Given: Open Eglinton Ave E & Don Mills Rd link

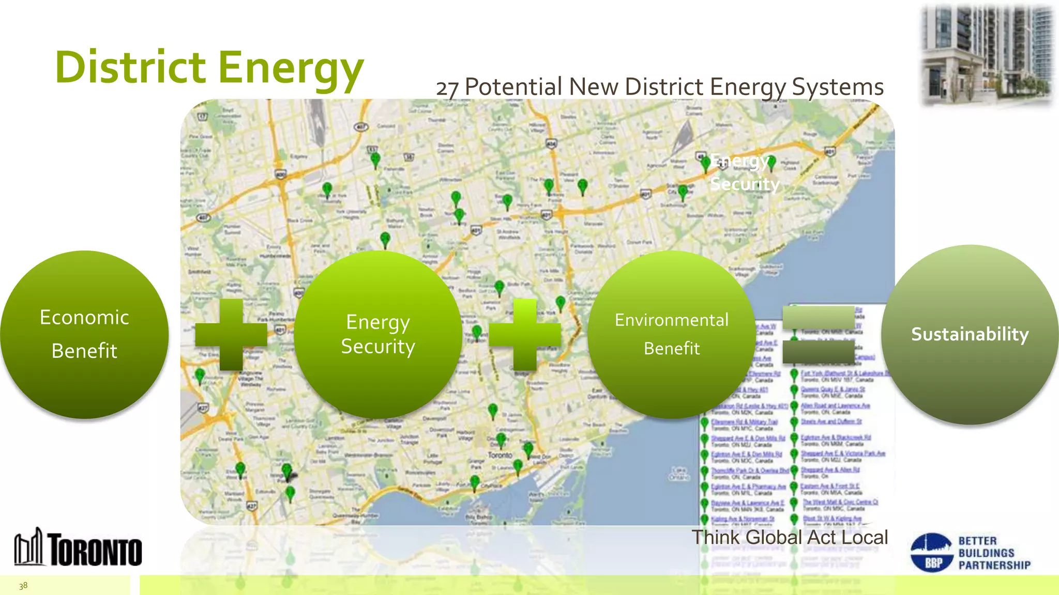Looking at the screenshot, I should pos(747,455).
